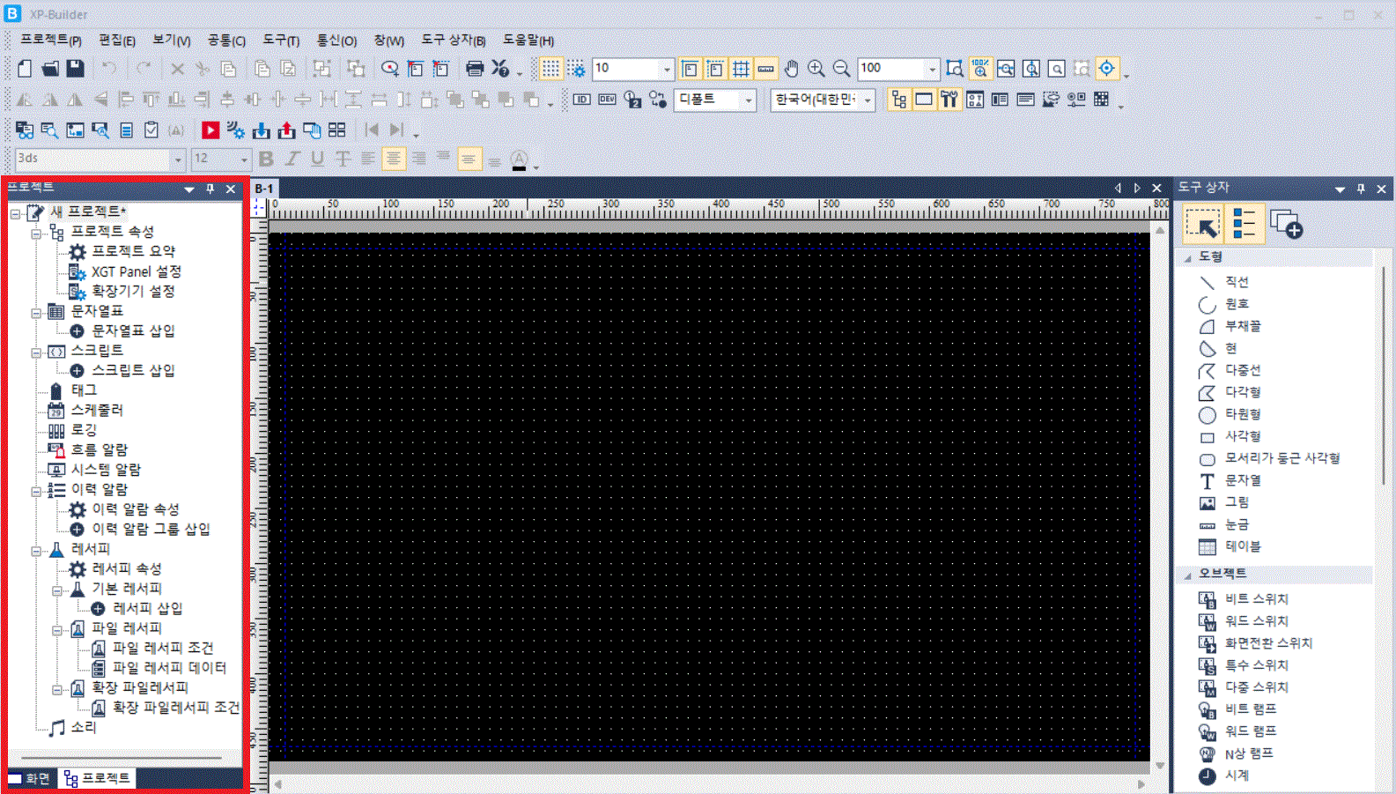
Task: Collapse the 도형 section in the toolbox
Action: pos(1188,257)
